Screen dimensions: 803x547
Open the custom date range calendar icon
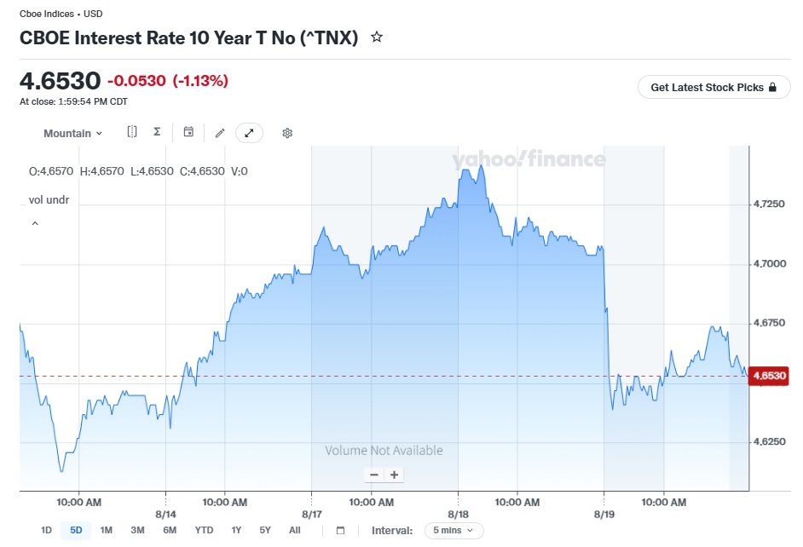341,531
